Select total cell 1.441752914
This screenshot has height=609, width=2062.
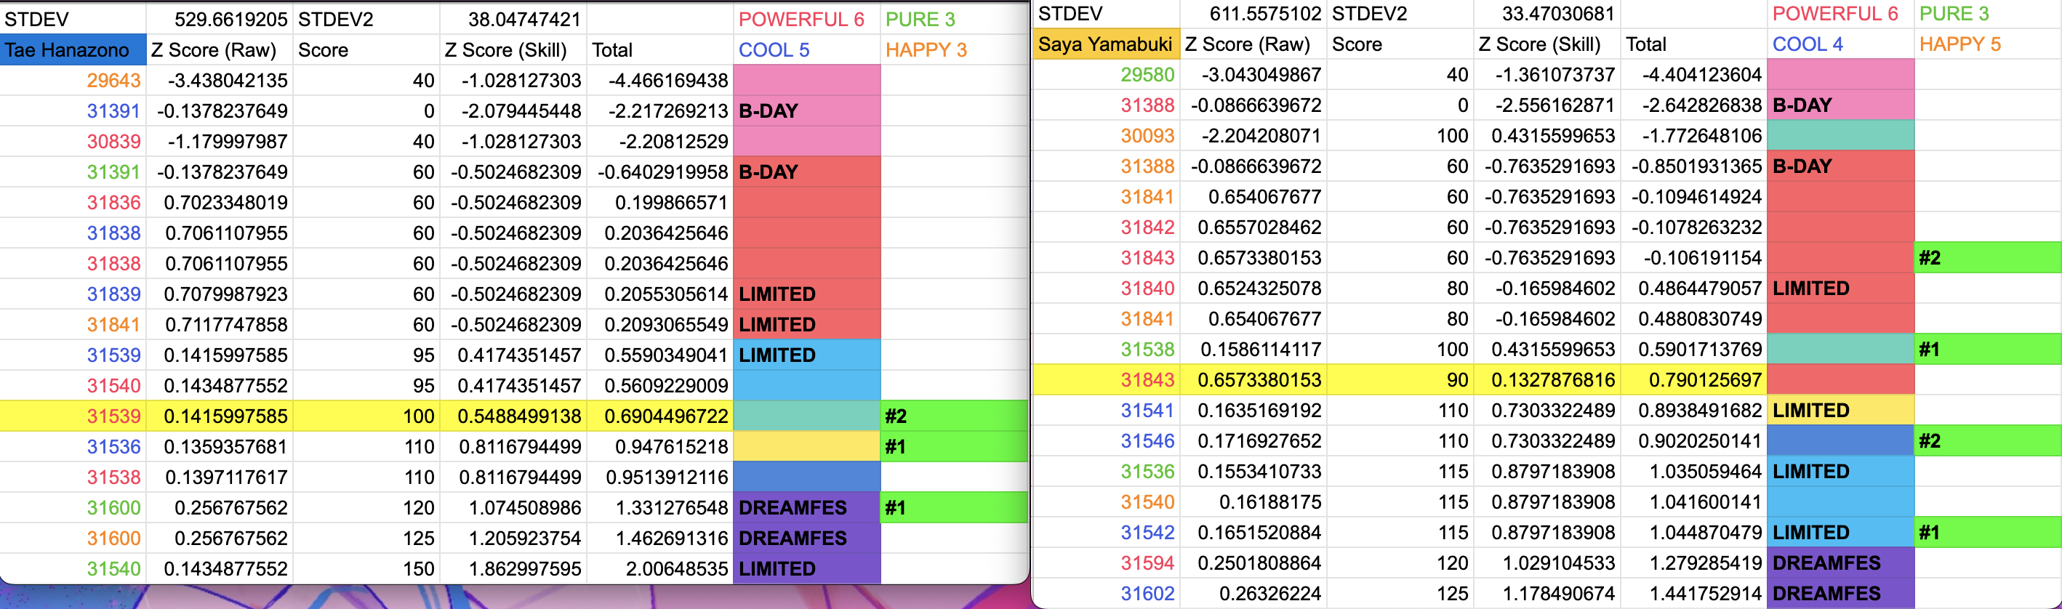click(x=1694, y=593)
